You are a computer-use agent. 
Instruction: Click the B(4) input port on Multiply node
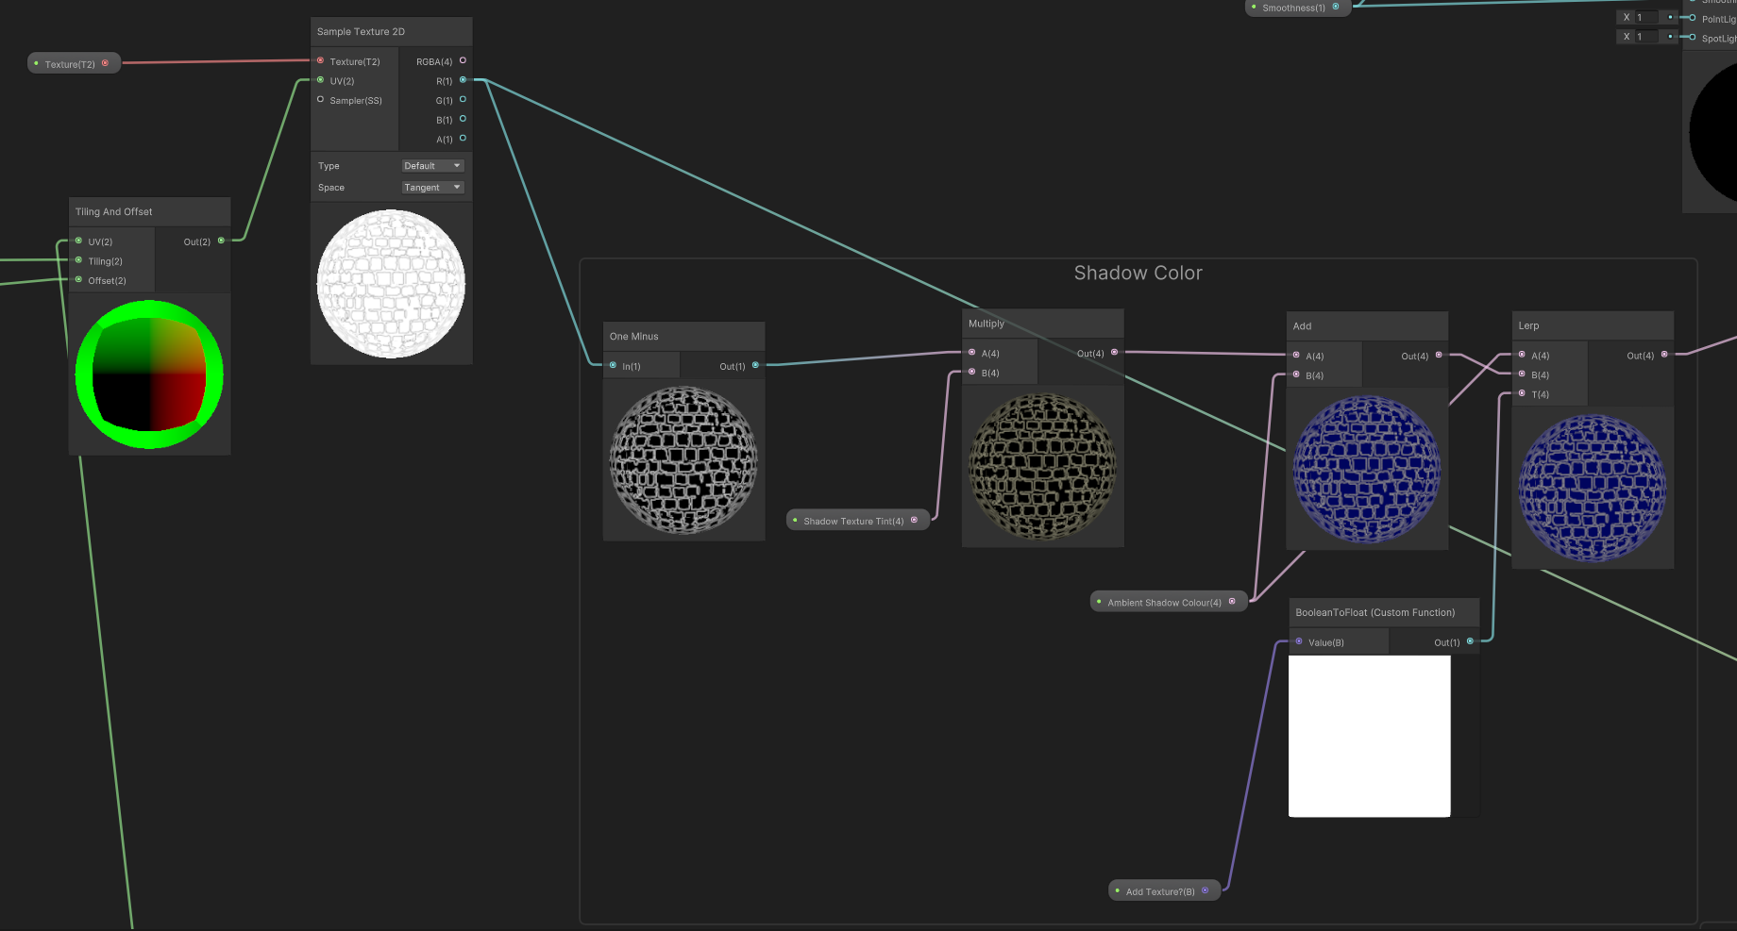click(x=972, y=373)
